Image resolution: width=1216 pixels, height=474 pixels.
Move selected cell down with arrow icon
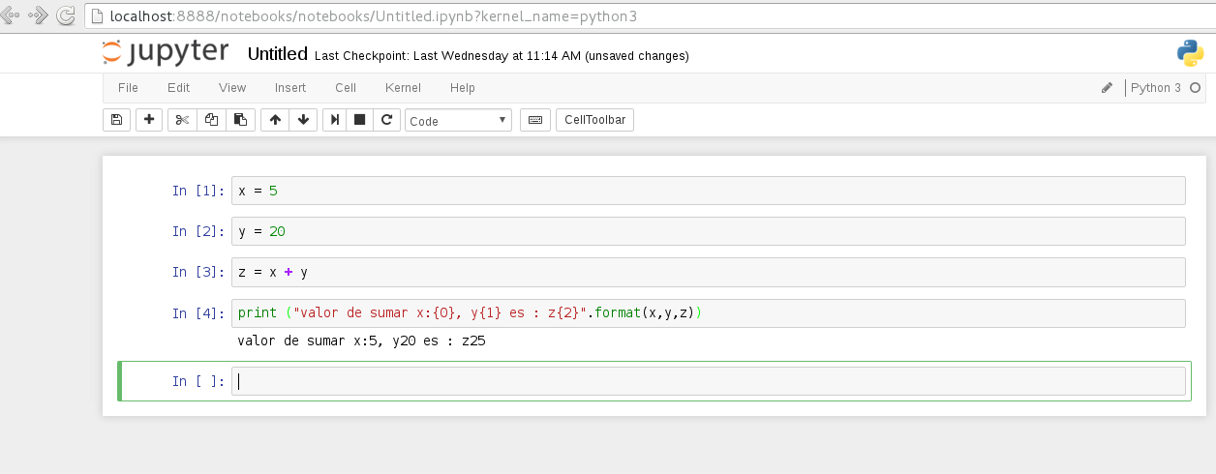pyautogui.click(x=303, y=120)
